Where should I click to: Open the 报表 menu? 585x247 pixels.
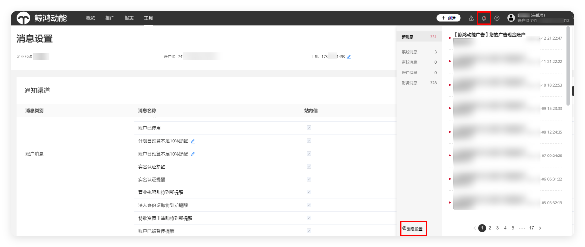pos(129,18)
